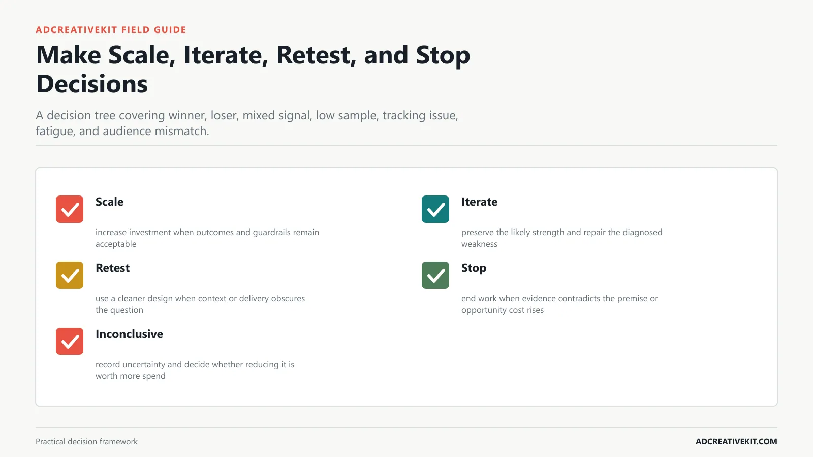
Task: Click the 'preserve the likely strength' description
Action: coord(561,238)
